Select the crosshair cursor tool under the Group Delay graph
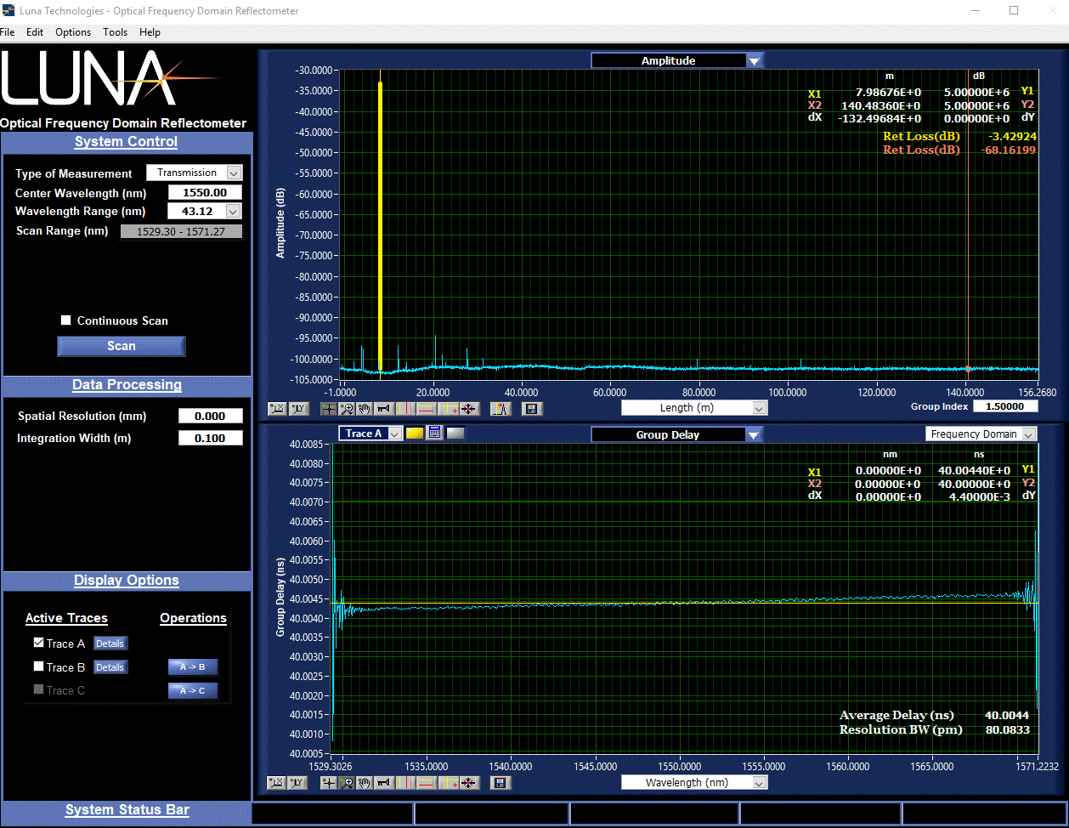 tap(329, 783)
